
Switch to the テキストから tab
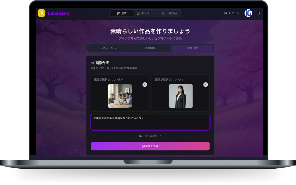tap(108, 48)
